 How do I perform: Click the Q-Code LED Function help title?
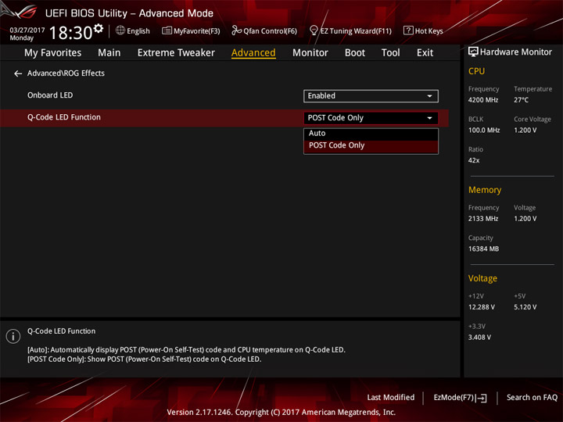pos(62,331)
